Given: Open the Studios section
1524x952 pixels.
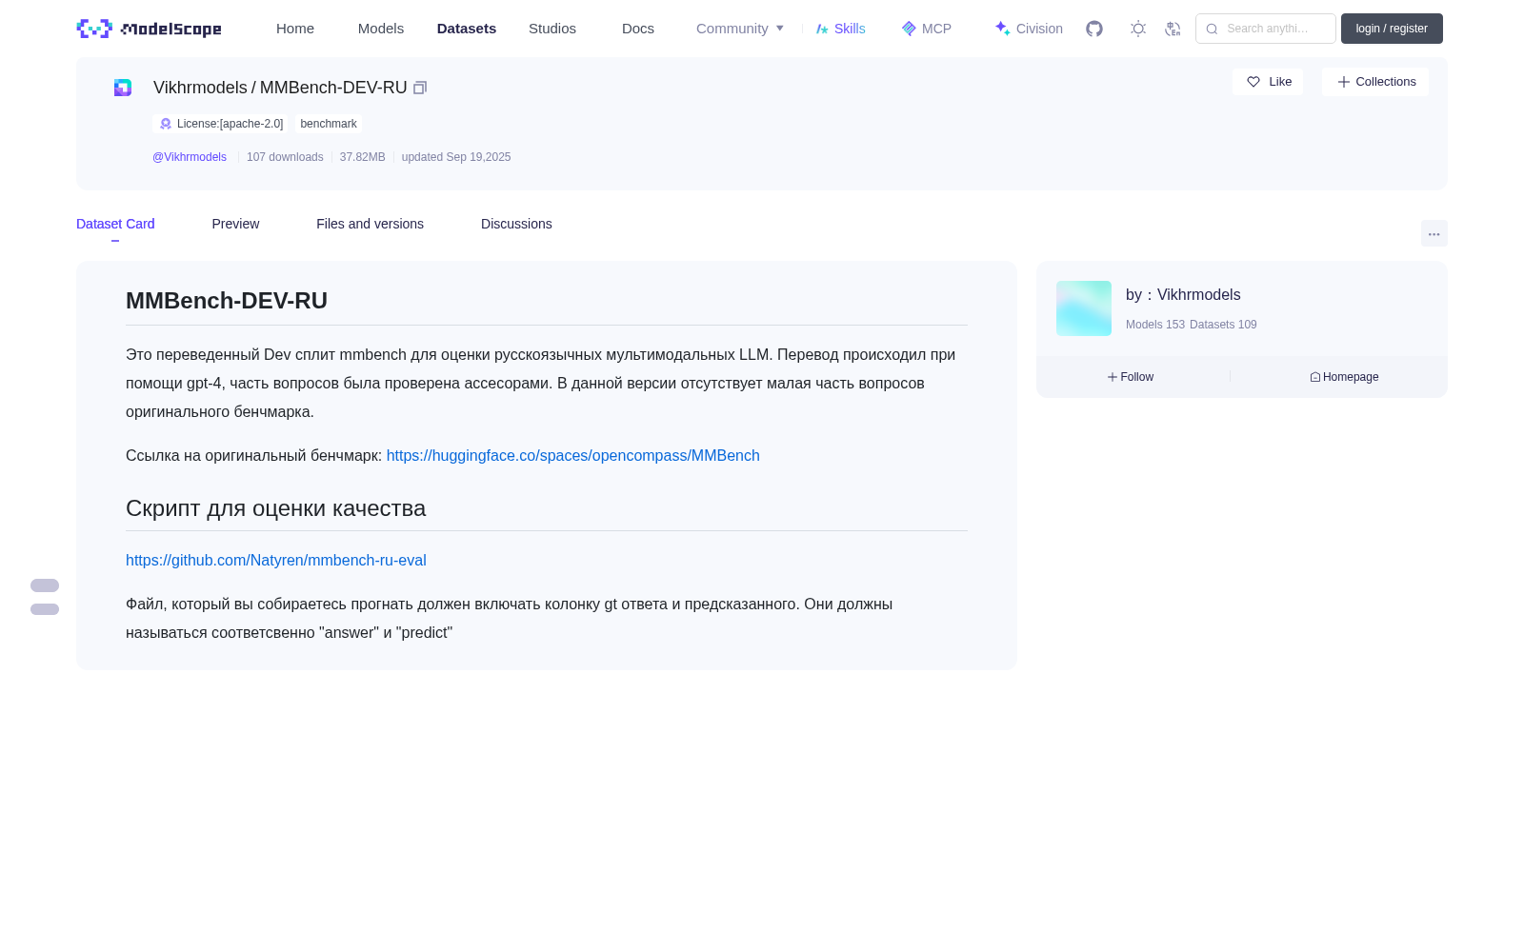Looking at the screenshot, I should point(552,29).
